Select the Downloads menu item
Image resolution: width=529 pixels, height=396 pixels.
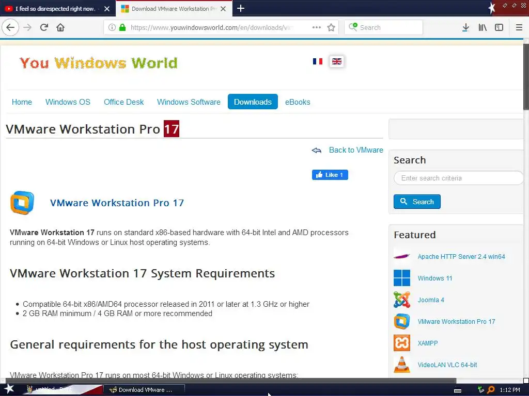click(x=253, y=102)
